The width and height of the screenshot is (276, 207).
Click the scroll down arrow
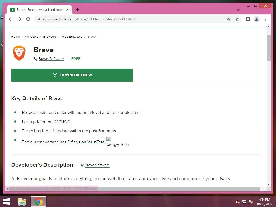(x=269, y=184)
